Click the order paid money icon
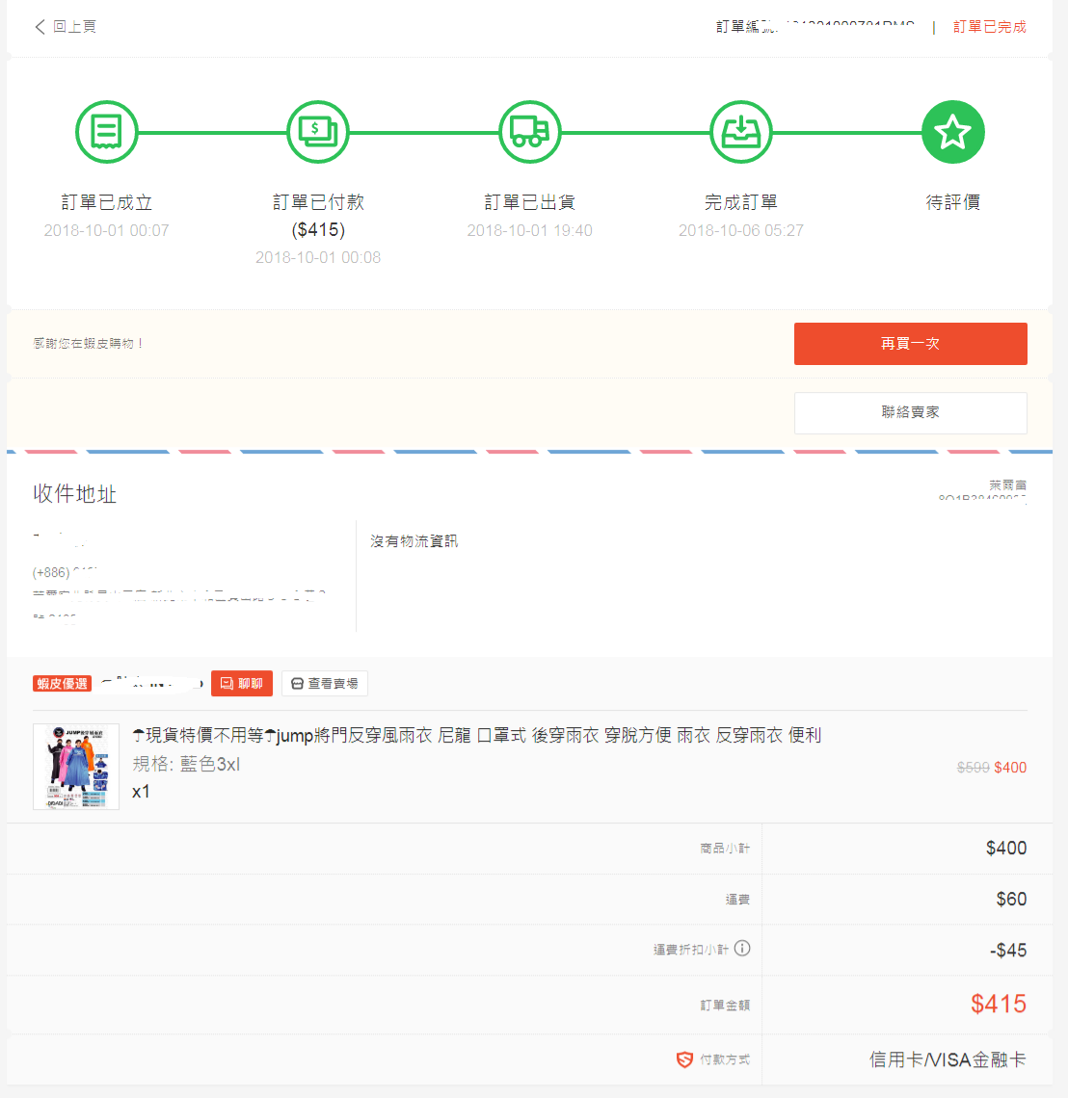The height and width of the screenshot is (1098, 1068). 317,132
